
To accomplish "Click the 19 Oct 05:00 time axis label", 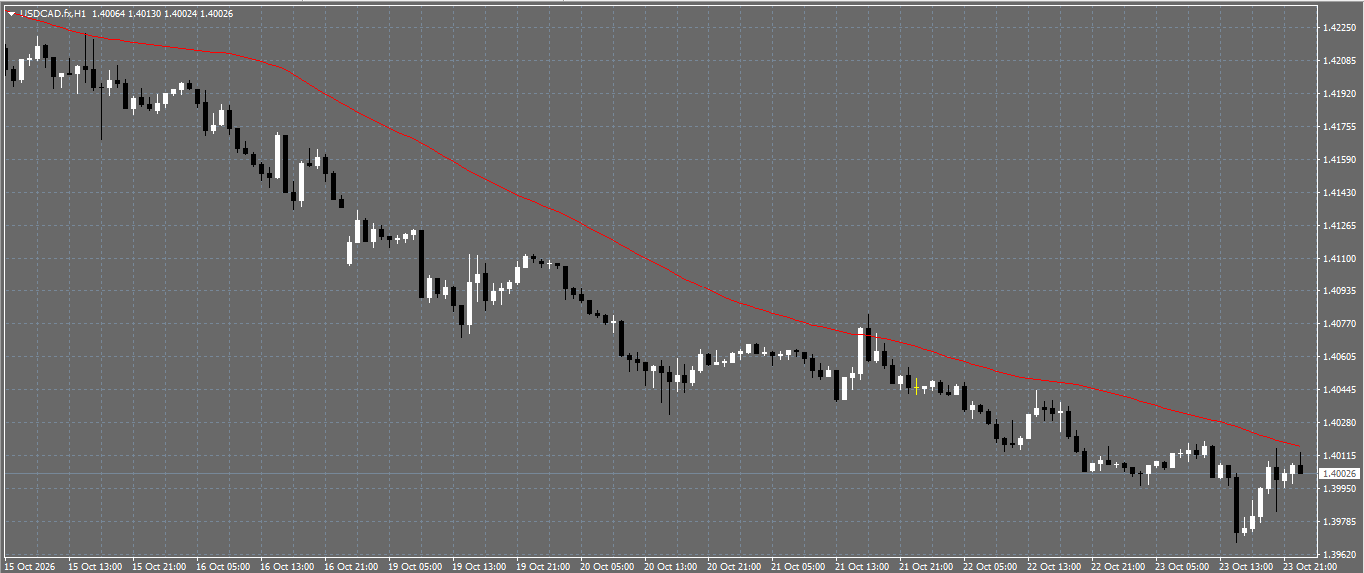I will click(x=415, y=566).
